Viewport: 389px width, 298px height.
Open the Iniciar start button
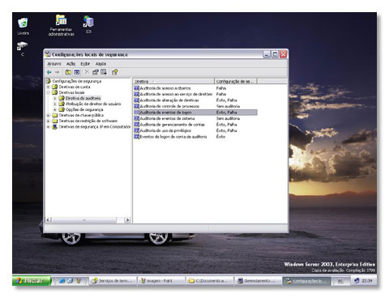point(31,281)
